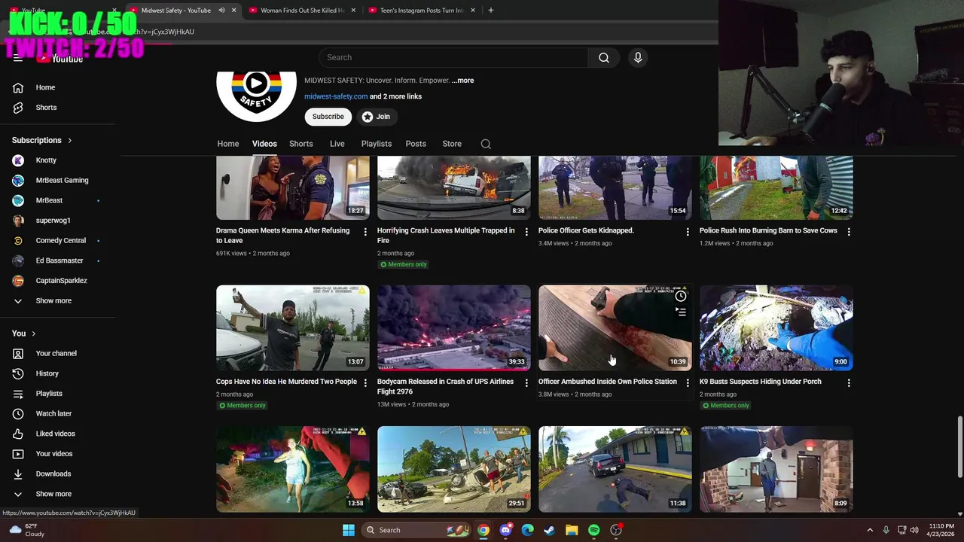
Task: Open options for K9 Busts Suspects video
Action: coord(849,383)
